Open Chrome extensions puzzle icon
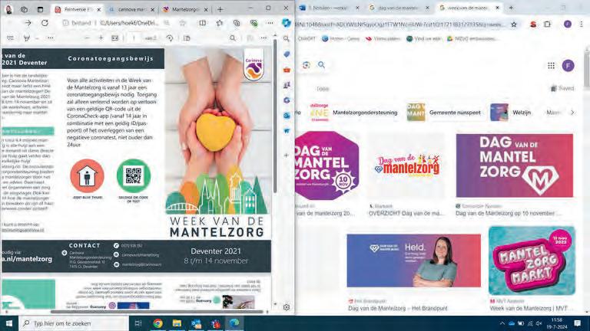 click(547, 25)
